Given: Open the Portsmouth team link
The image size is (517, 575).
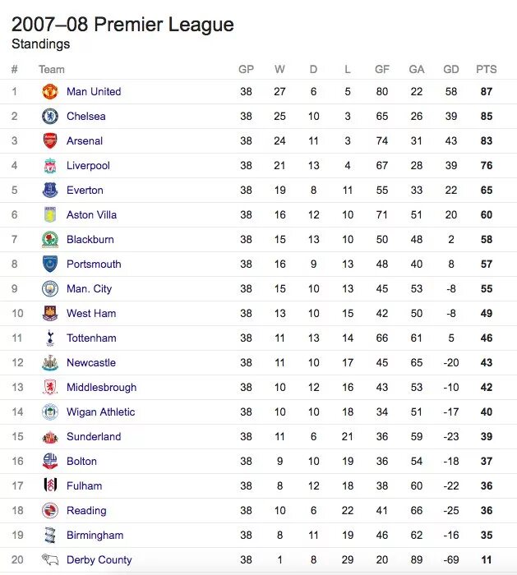Looking at the screenshot, I should 94,264.
